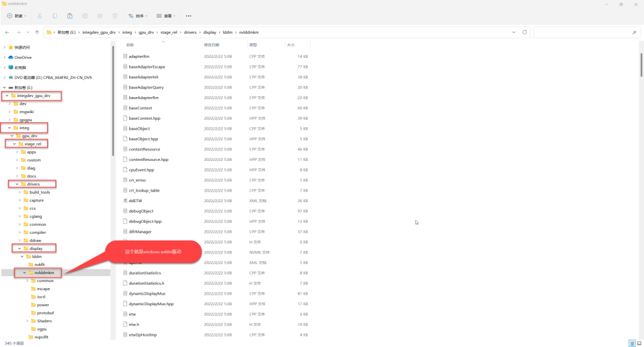This screenshot has height=347, width=644.
Task: Expand the 快速访问 chevron
Action: point(4,47)
